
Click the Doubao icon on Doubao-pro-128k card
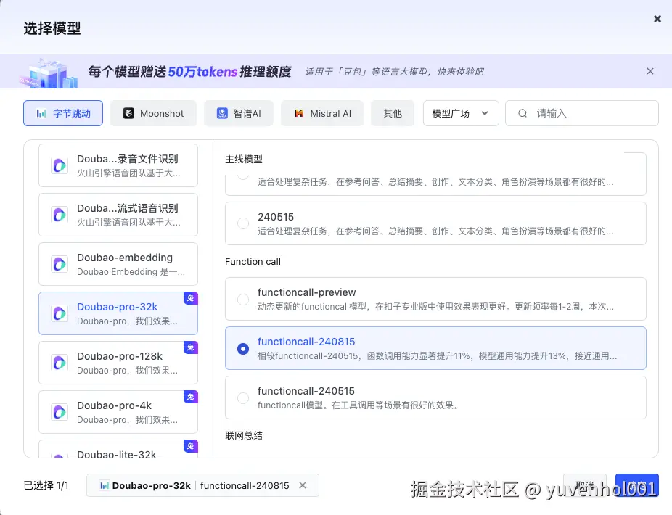pos(60,363)
